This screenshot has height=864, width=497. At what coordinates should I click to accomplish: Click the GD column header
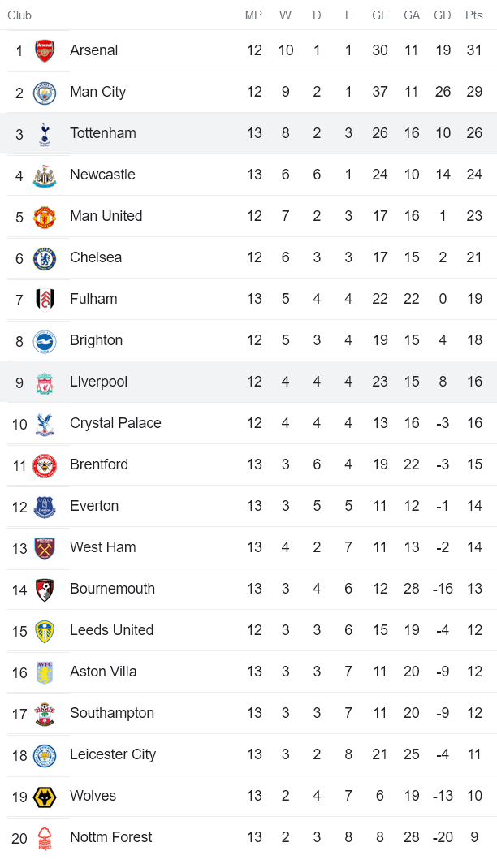point(443,15)
